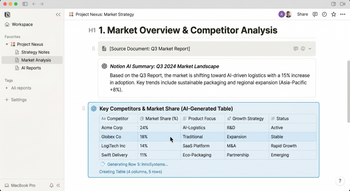Open page history clock icon

pos(324,14)
